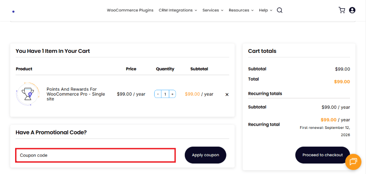
Task: Remove Points And Rewards item from cart
Action: (x=226, y=95)
